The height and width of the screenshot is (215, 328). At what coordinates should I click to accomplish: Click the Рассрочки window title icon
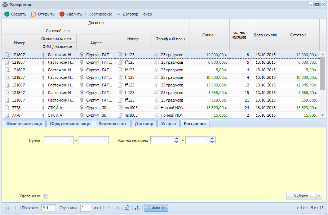click(5, 5)
